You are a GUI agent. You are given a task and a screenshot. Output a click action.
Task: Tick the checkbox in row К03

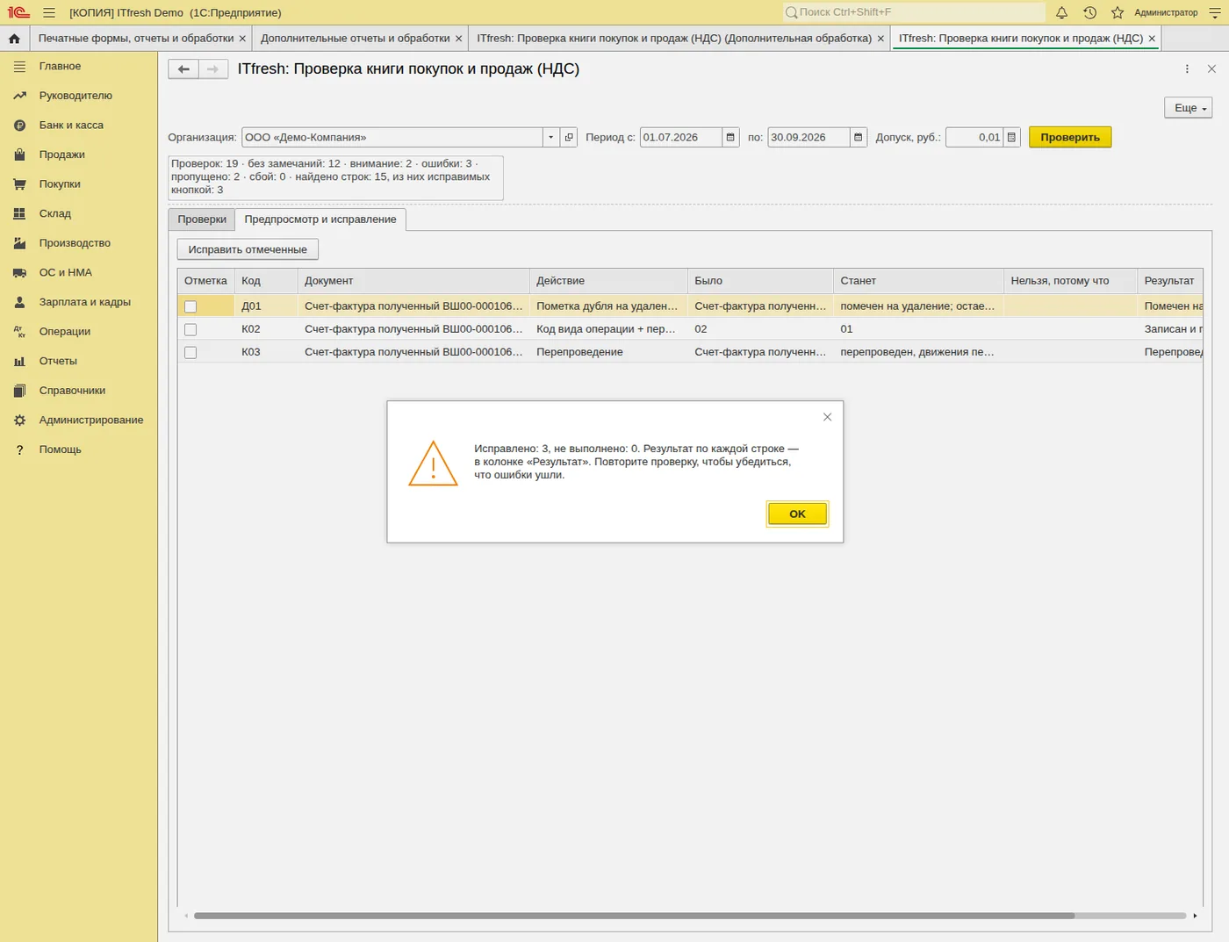coord(190,352)
